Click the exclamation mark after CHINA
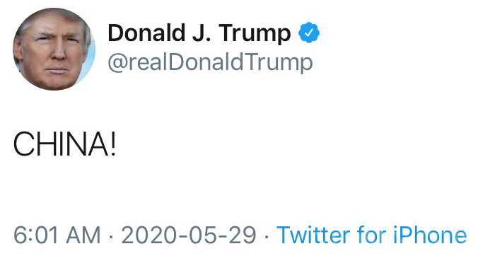The height and width of the screenshot is (256, 478). click(113, 144)
